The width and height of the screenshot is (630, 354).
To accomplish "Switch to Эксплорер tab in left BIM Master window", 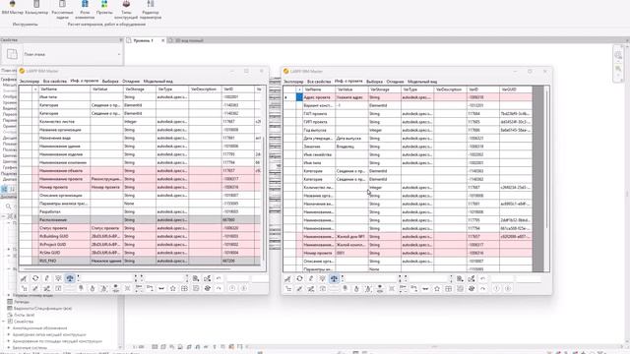I will pyautogui.click(x=30, y=81).
